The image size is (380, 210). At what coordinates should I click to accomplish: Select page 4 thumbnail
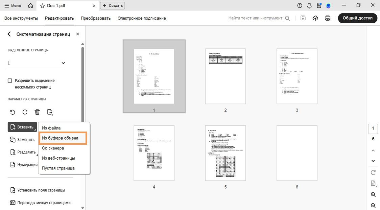tap(154, 153)
